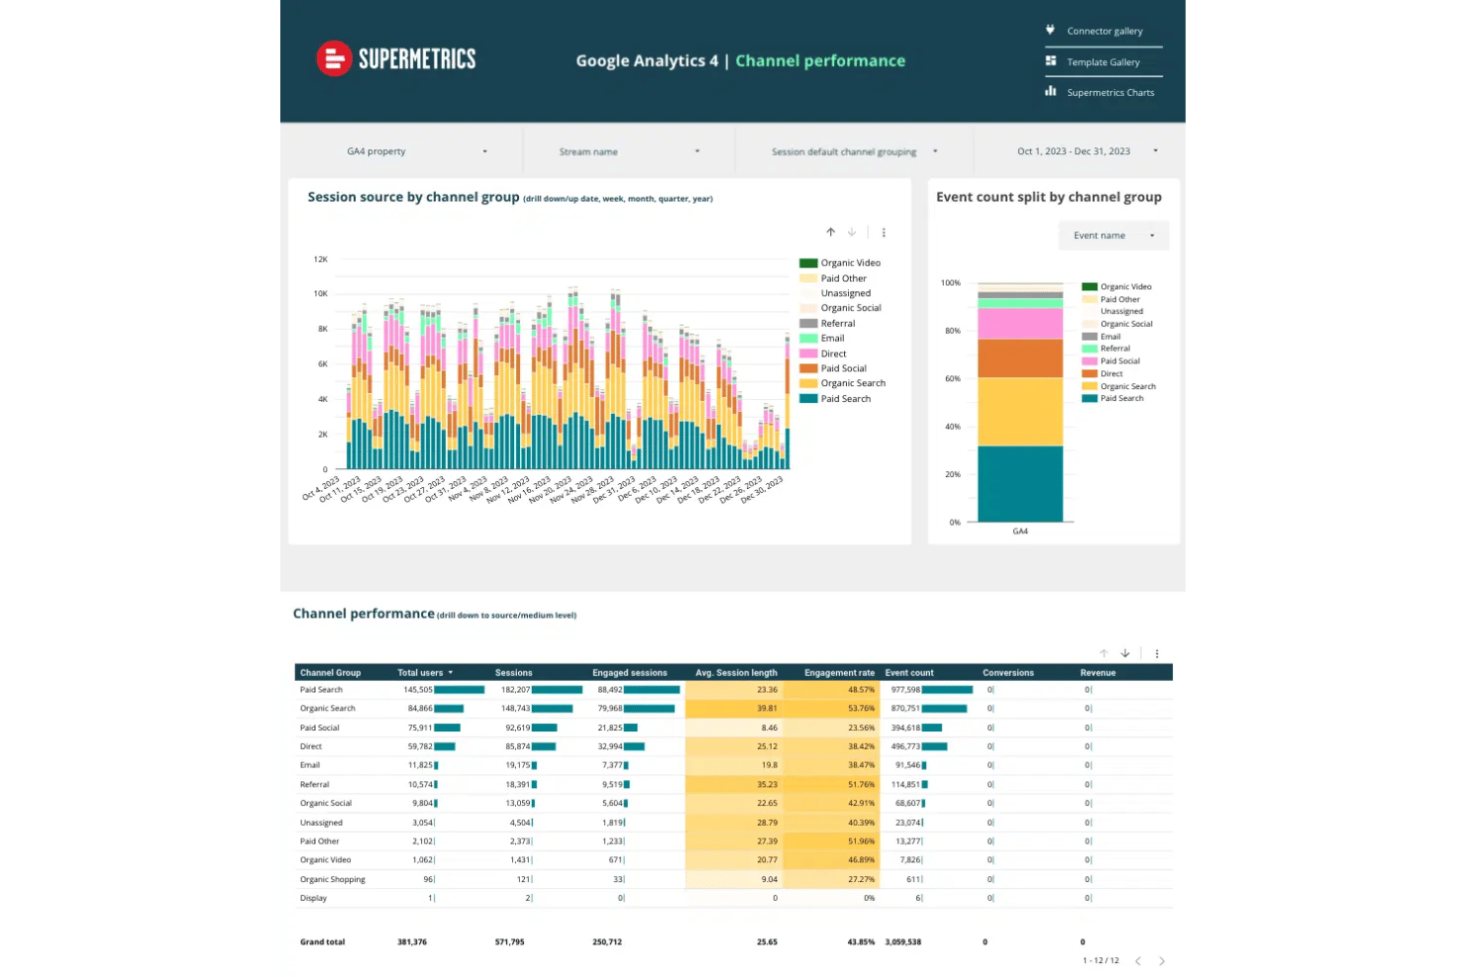Viewport: 1466px width, 977px height.
Task: Go to previous table page
Action: pyautogui.click(x=1138, y=961)
